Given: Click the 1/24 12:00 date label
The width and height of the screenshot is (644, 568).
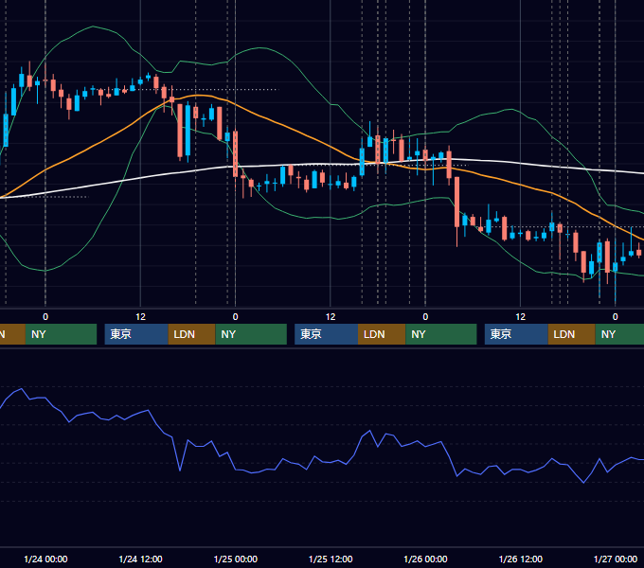Looking at the screenshot, I should [x=140, y=559].
